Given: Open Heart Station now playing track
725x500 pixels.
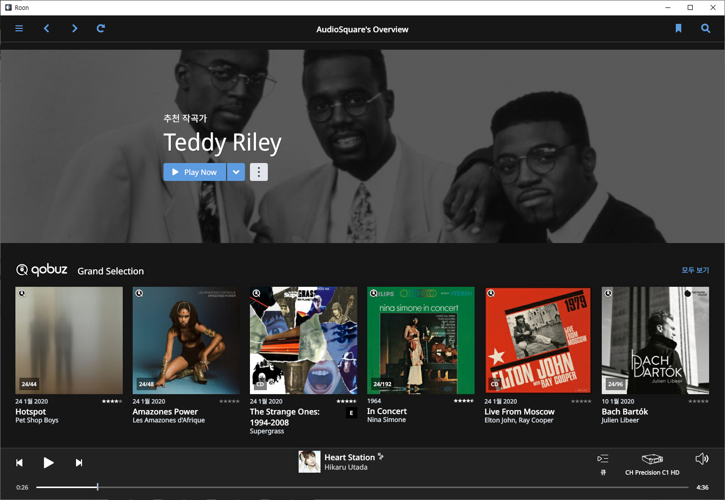Looking at the screenshot, I should [349, 457].
